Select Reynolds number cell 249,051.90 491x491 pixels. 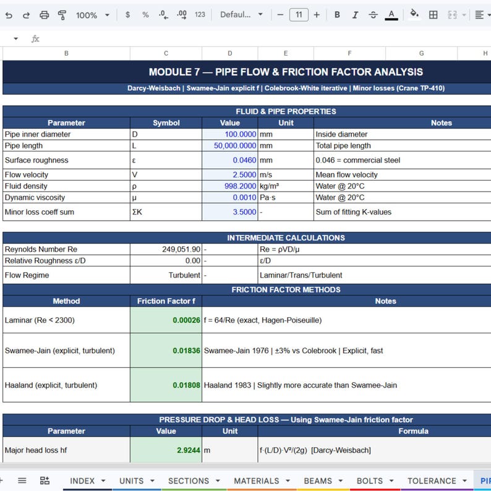tap(166, 249)
